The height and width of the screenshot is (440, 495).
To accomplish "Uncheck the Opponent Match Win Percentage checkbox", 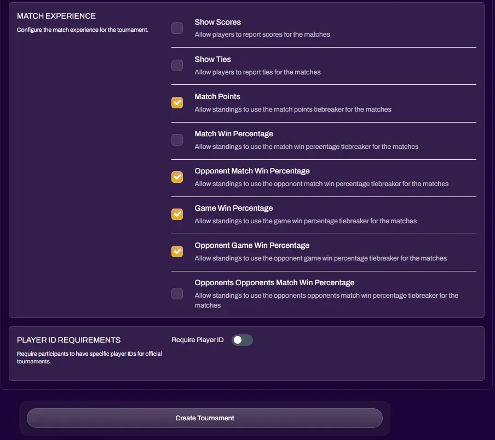I will pyautogui.click(x=177, y=177).
